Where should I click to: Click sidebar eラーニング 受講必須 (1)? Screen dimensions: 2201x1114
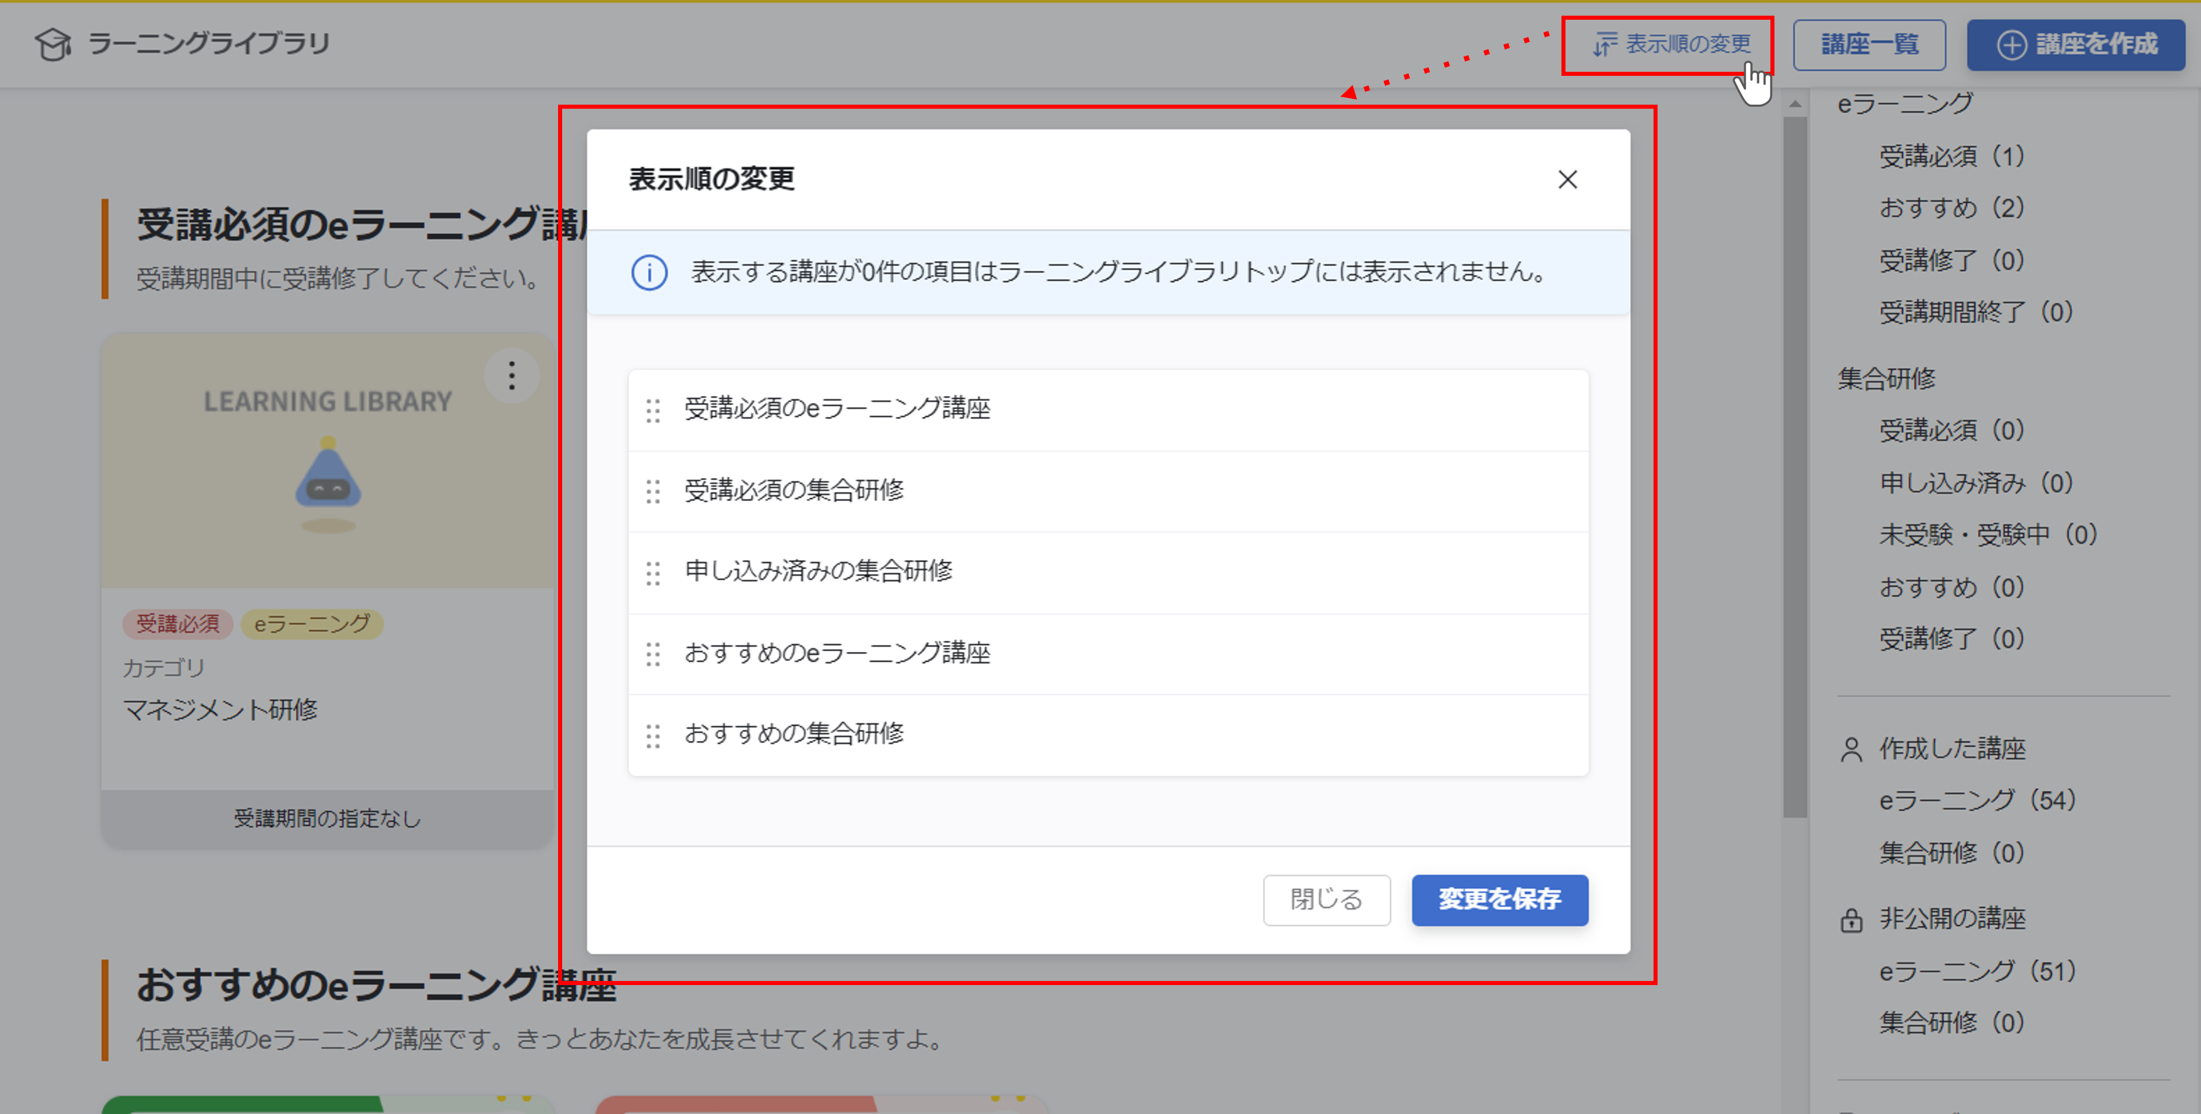1953,156
